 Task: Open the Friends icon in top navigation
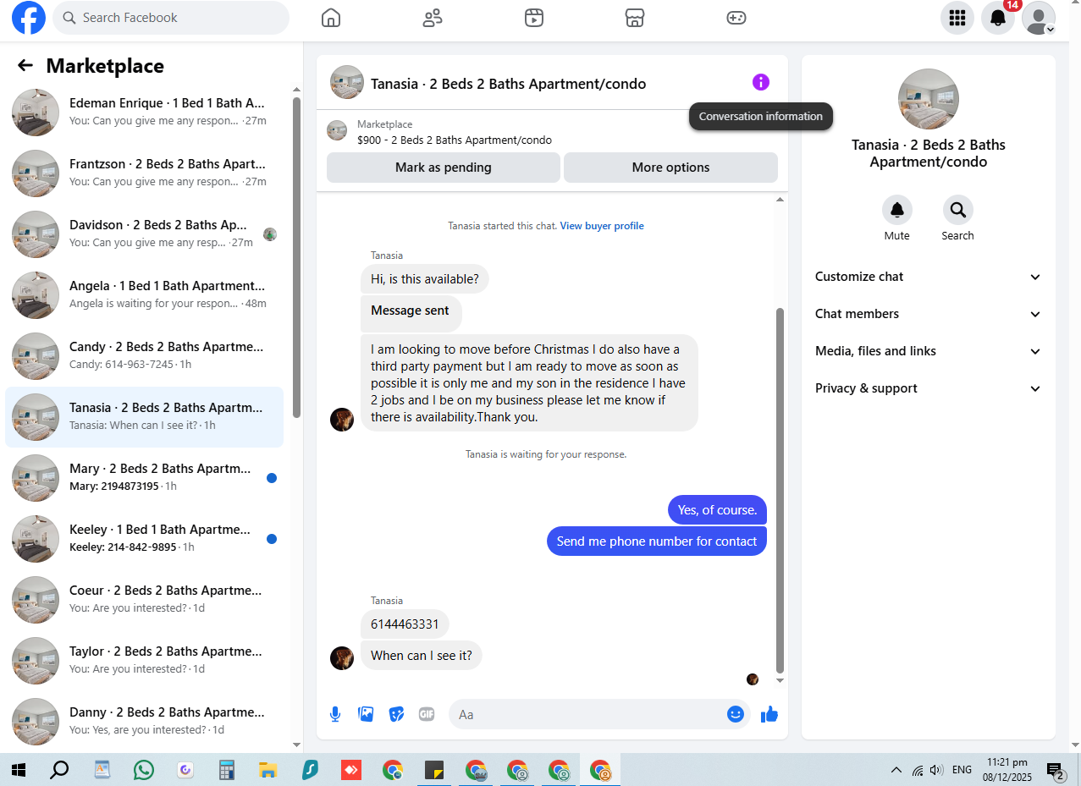coord(433,18)
